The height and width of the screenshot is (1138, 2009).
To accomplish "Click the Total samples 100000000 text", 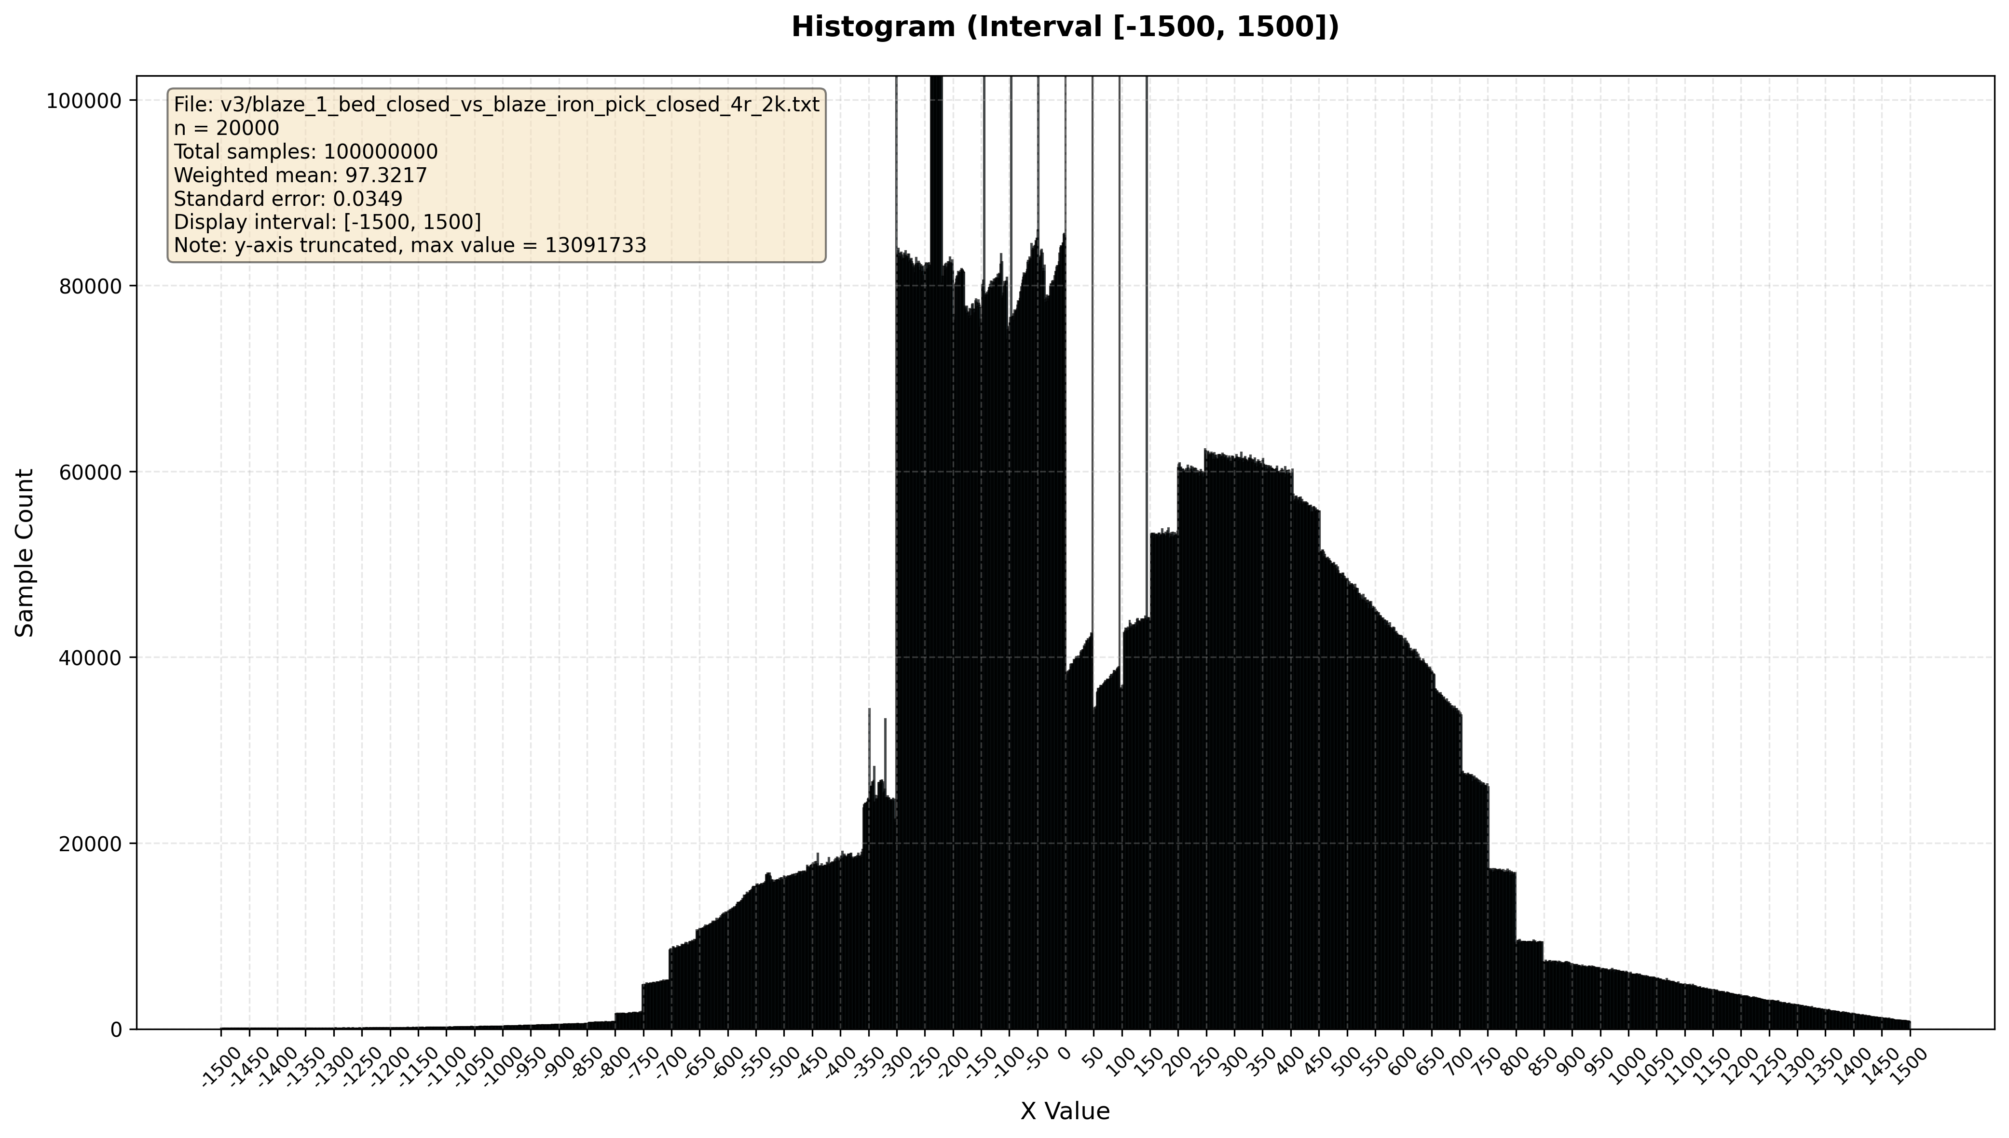I will point(305,152).
